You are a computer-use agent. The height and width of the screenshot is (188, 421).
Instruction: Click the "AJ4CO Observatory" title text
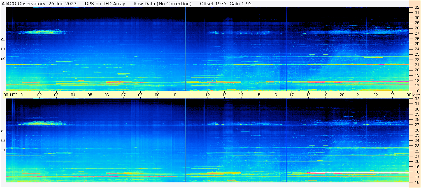point(24,4)
